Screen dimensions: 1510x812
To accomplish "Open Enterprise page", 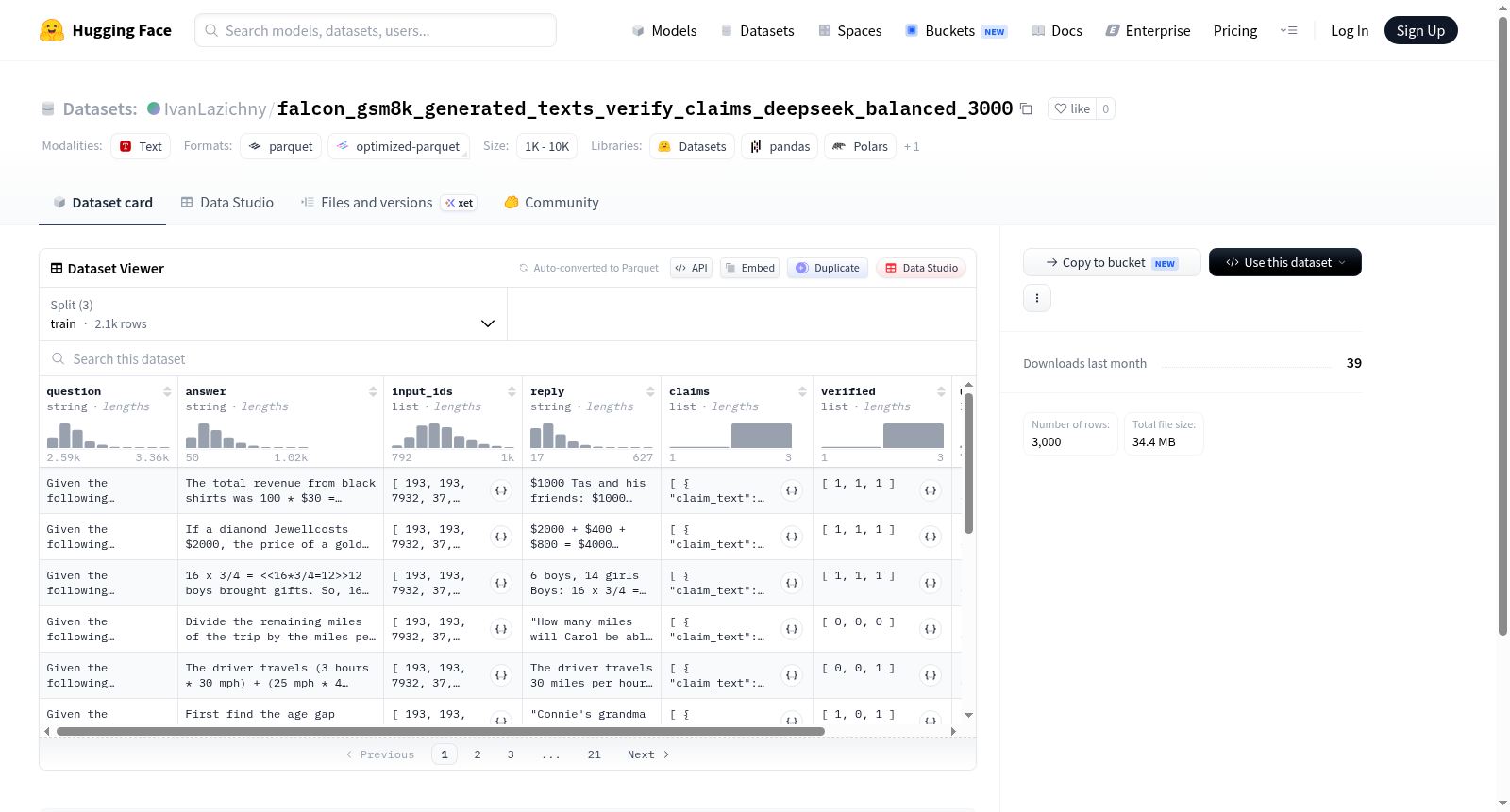I will point(1148,30).
